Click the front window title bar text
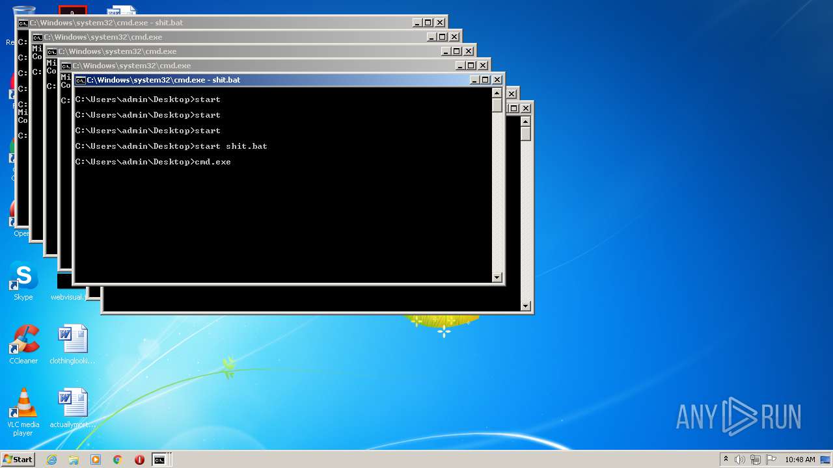This screenshot has width=833, height=468. pyautogui.click(x=163, y=80)
